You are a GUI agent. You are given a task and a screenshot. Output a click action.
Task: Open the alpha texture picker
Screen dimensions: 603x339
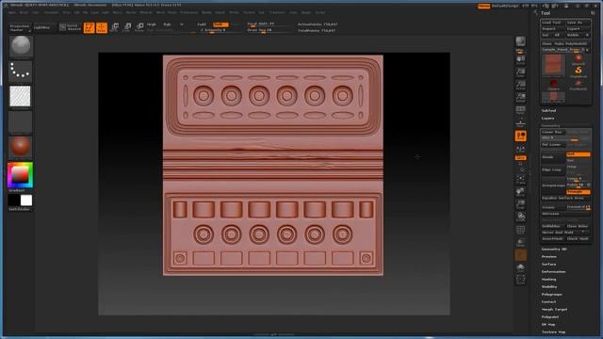point(20,96)
